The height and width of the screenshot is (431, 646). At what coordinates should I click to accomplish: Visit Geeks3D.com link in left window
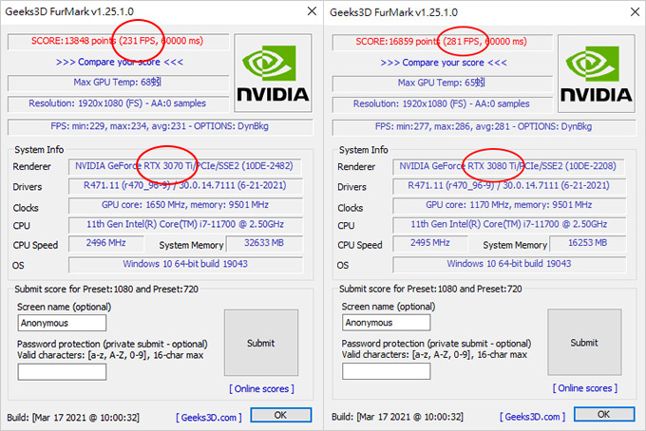[x=209, y=418]
